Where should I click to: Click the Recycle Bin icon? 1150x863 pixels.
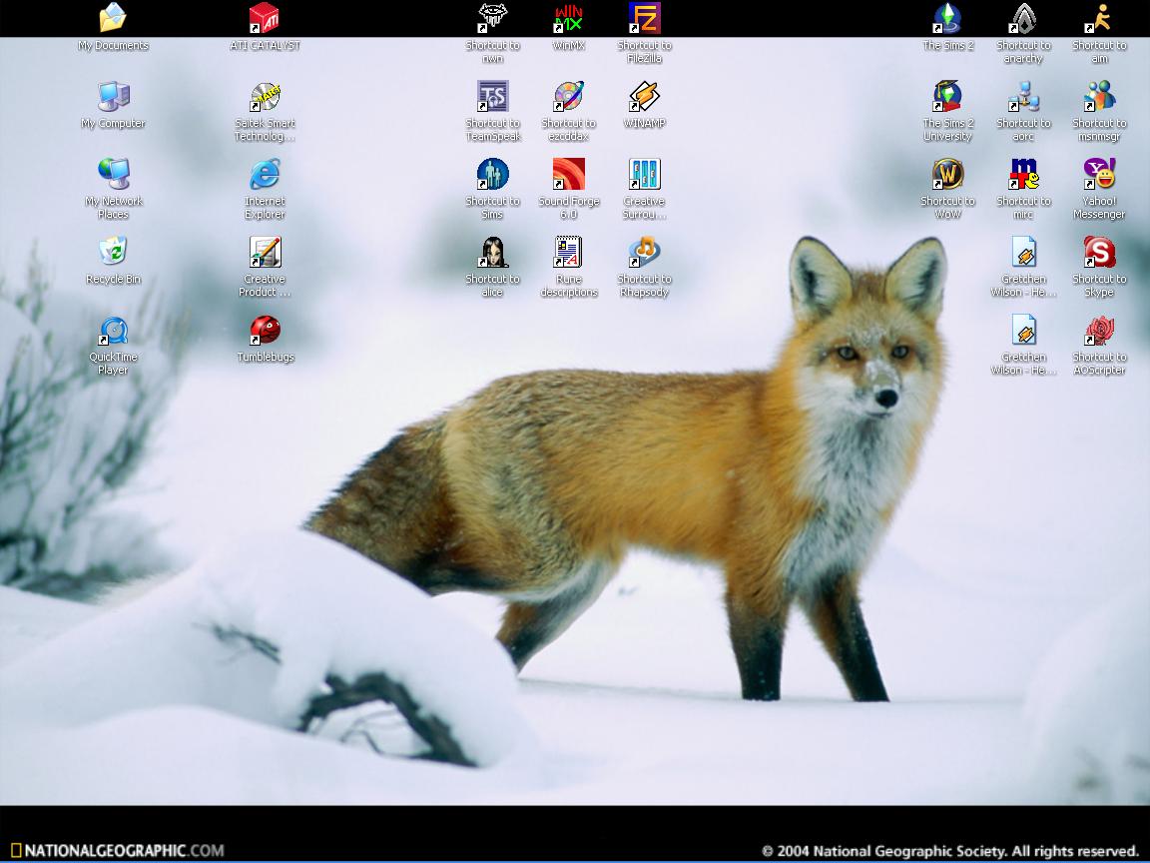pyautogui.click(x=113, y=252)
